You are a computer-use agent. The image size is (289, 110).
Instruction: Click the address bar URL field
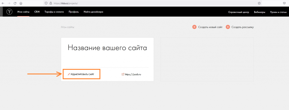click(153, 3)
